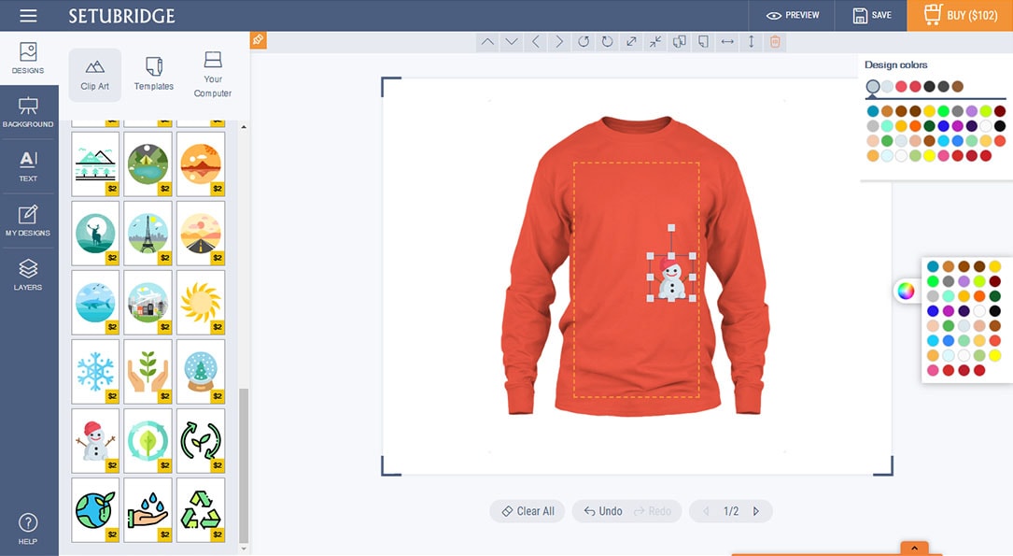Select the Templates tab
The image size is (1013, 556).
pos(154,75)
